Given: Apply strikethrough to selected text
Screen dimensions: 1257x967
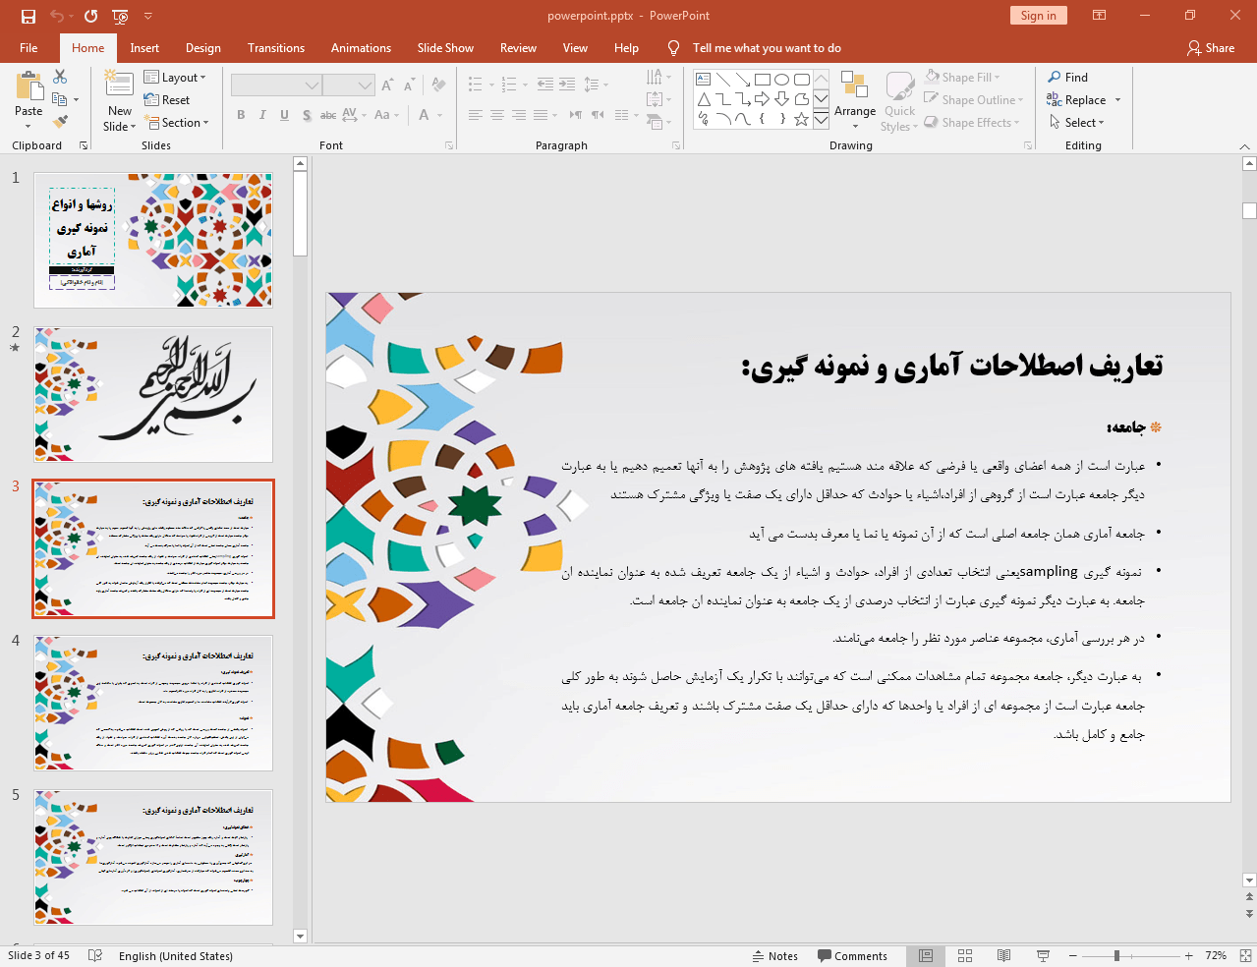Looking at the screenshot, I should pyautogui.click(x=328, y=115).
